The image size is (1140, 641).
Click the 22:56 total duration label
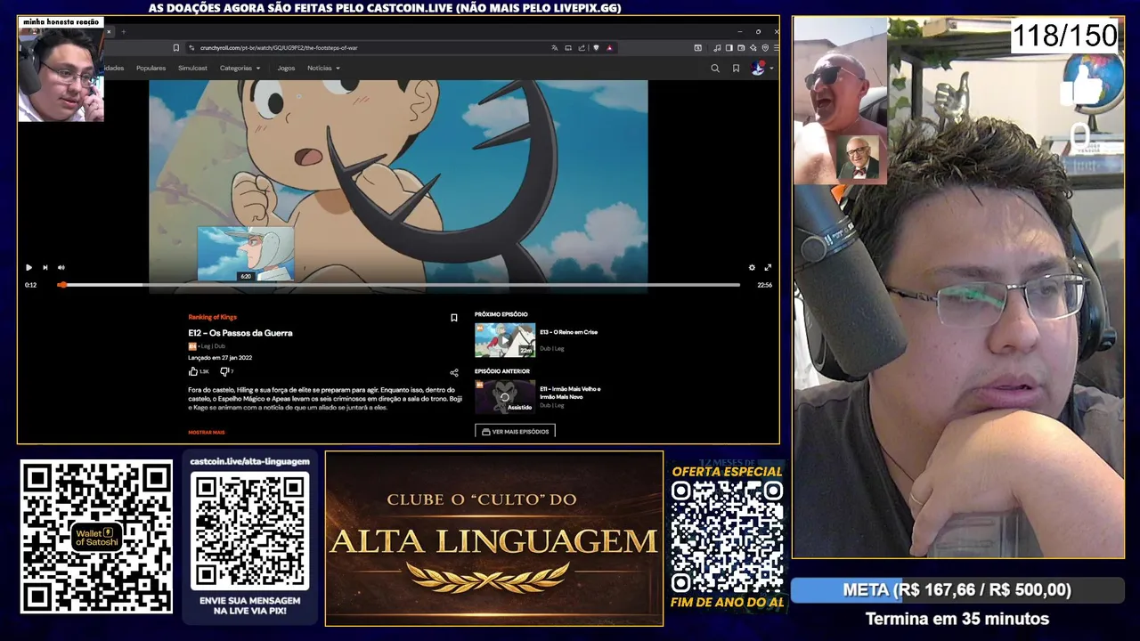(764, 285)
